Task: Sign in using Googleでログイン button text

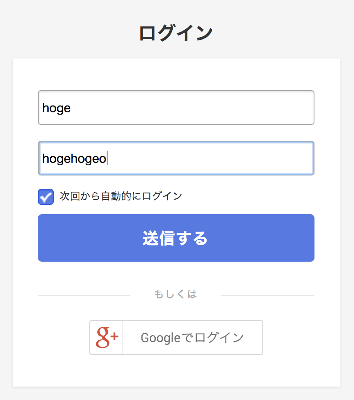Action: click(192, 338)
